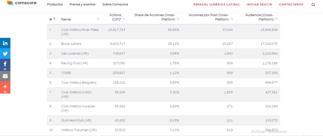Click the Club Atlético Colón (AR) cell
The width and height of the screenshot is (323, 136).
tap(76, 94)
